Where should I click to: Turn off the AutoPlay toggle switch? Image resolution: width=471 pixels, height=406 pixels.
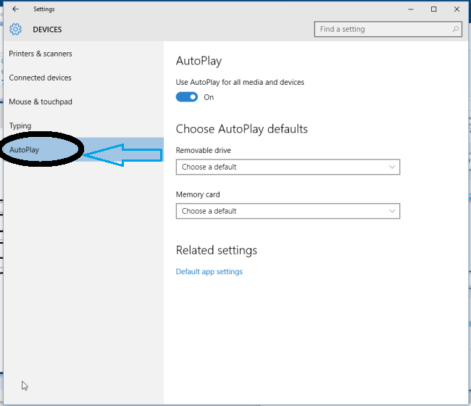187,97
